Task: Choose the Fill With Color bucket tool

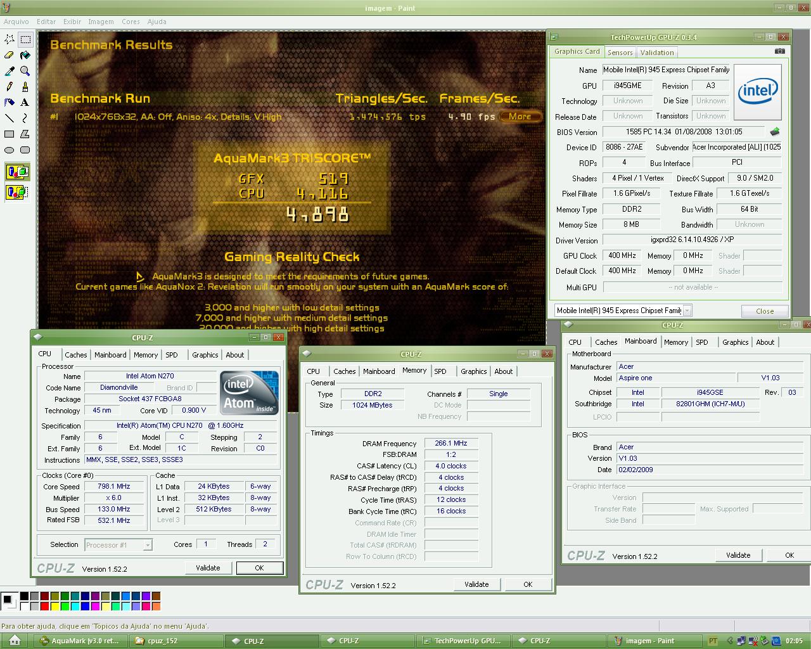Action: [25, 55]
